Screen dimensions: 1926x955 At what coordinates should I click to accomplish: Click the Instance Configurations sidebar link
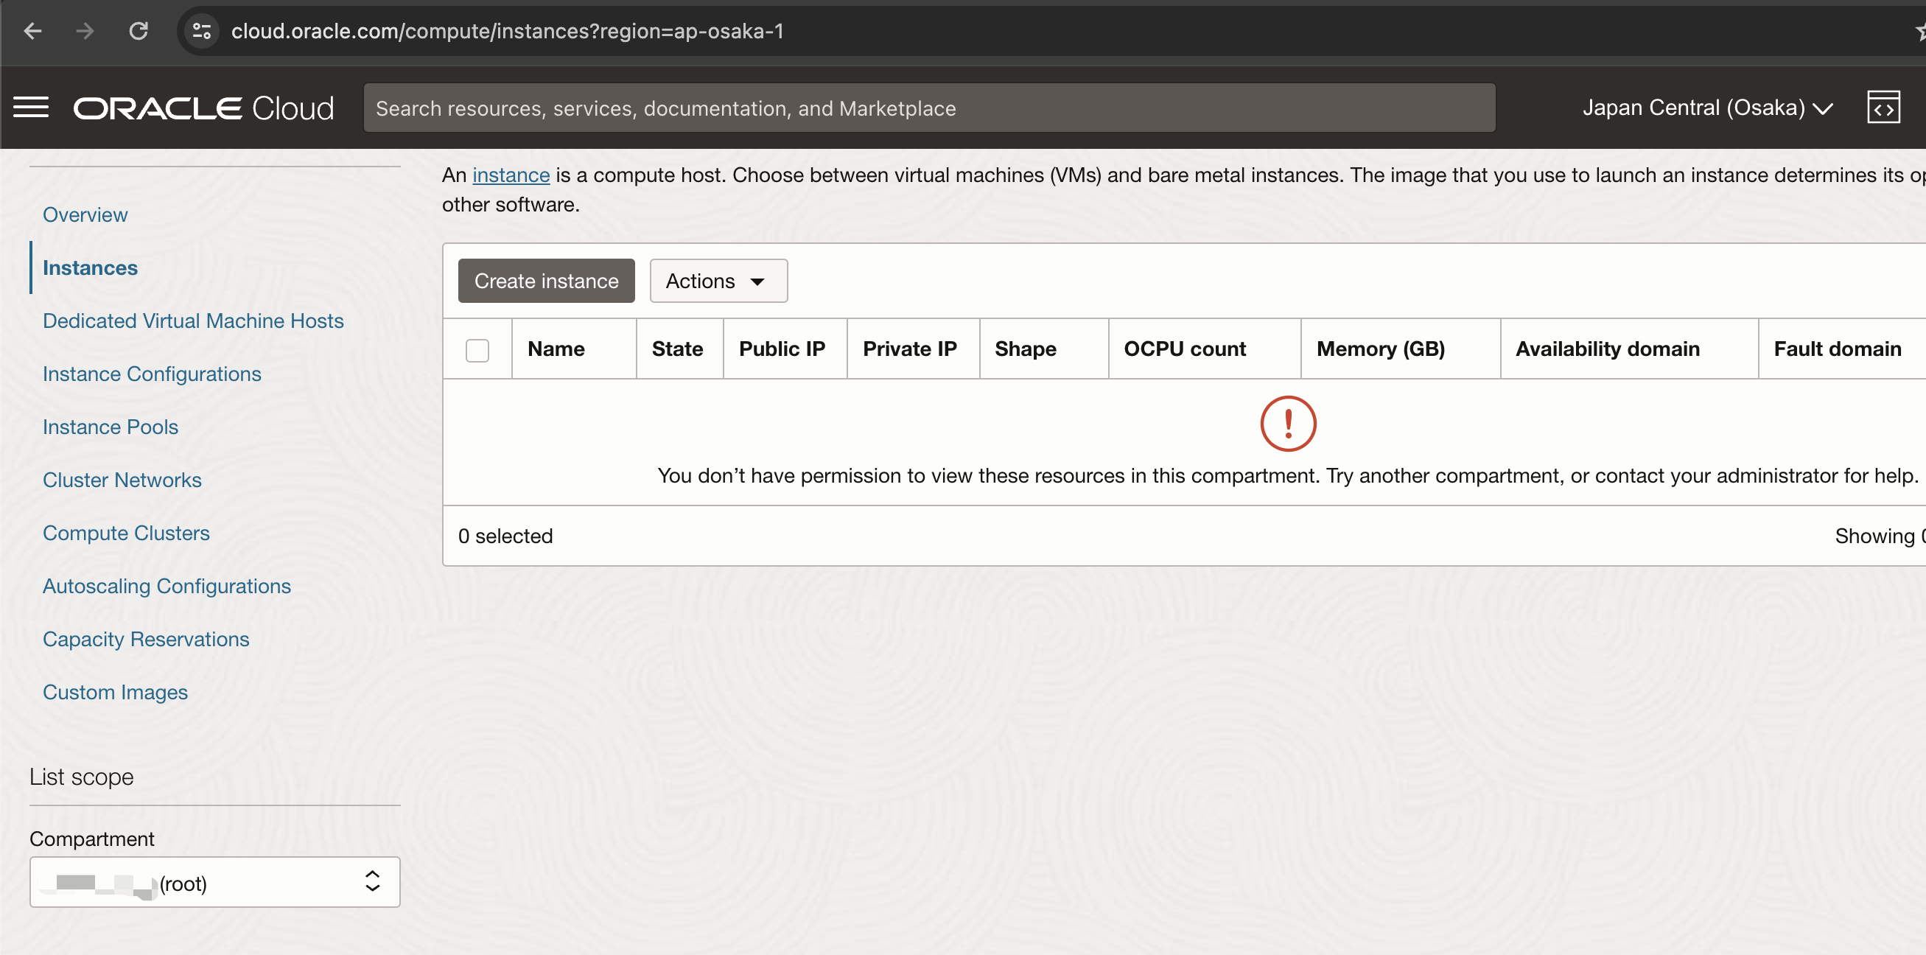153,374
